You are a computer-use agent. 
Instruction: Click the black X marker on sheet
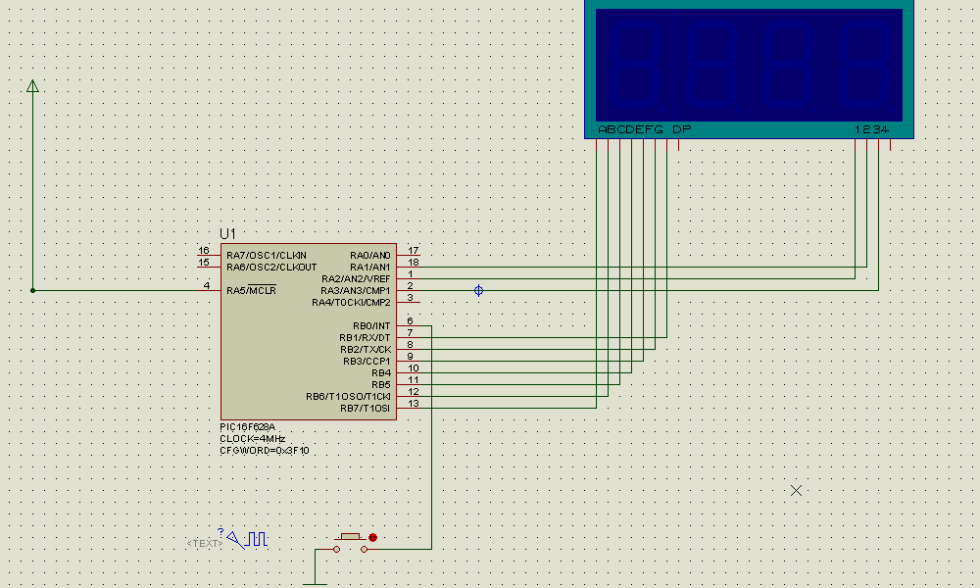796,491
